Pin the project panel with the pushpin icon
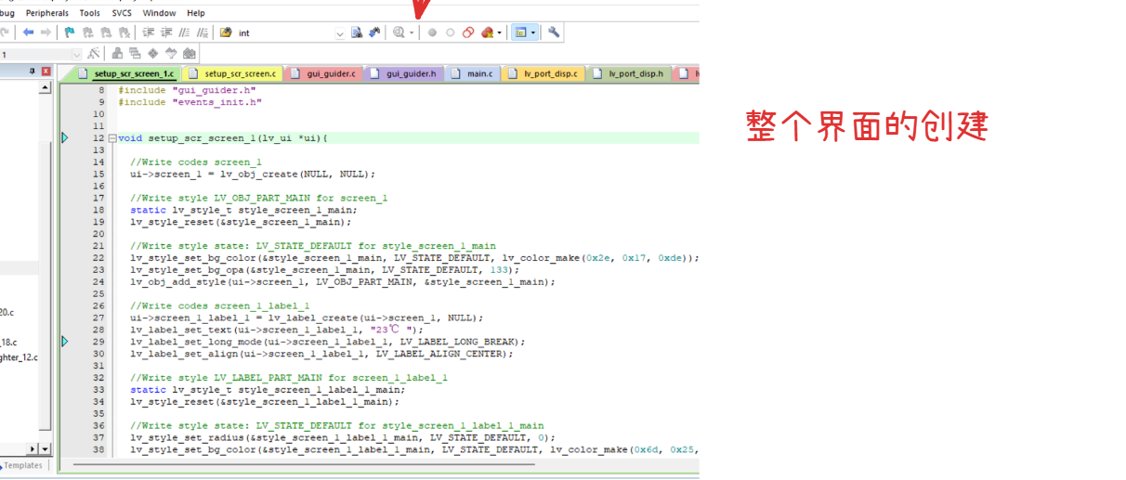Image resolution: width=1126 pixels, height=480 pixels. pos(33,71)
